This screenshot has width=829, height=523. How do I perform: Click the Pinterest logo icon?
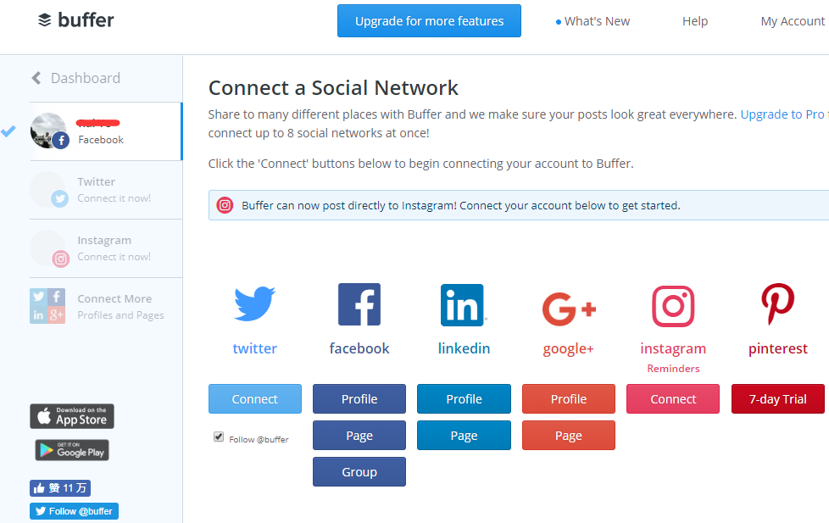coord(777,305)
